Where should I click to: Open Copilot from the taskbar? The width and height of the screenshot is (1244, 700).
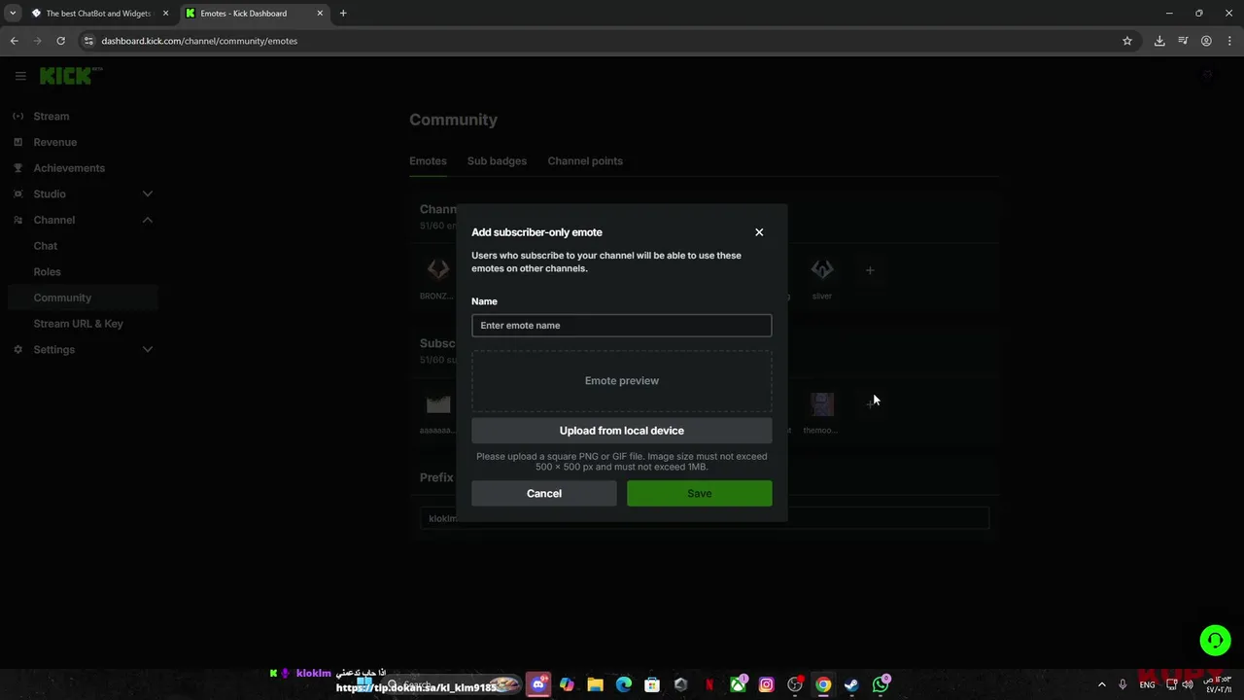point(567,684)
